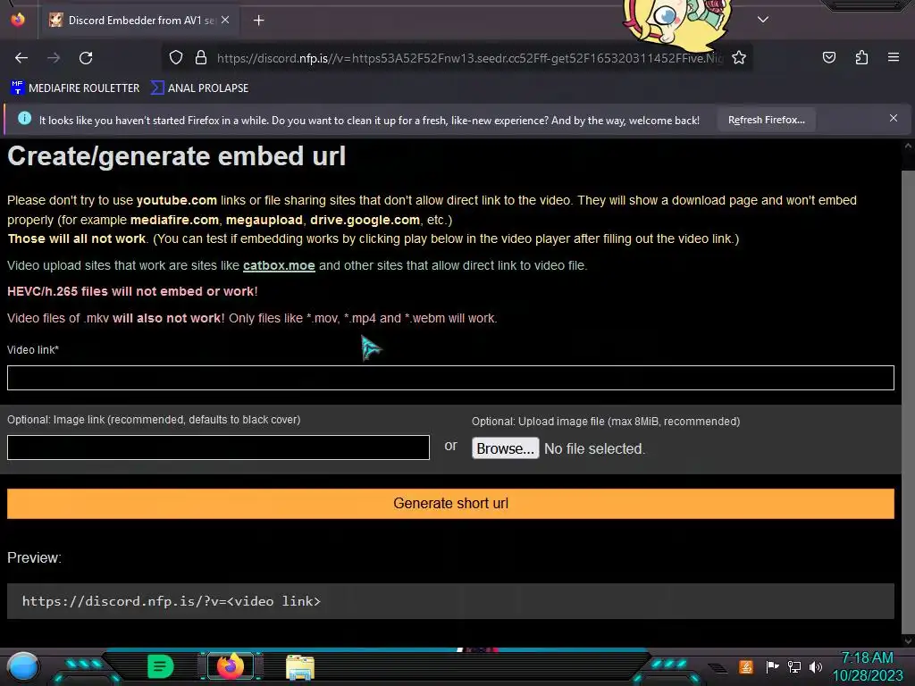Click the scrollbar up arrow
This screenshot has height=686, width=915.
tap(908, 146)
